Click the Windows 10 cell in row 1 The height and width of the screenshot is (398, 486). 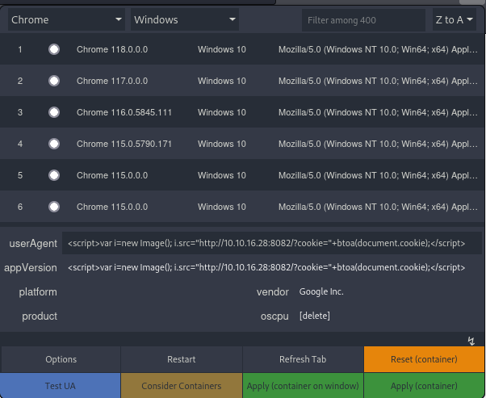[x=222, y=49]
